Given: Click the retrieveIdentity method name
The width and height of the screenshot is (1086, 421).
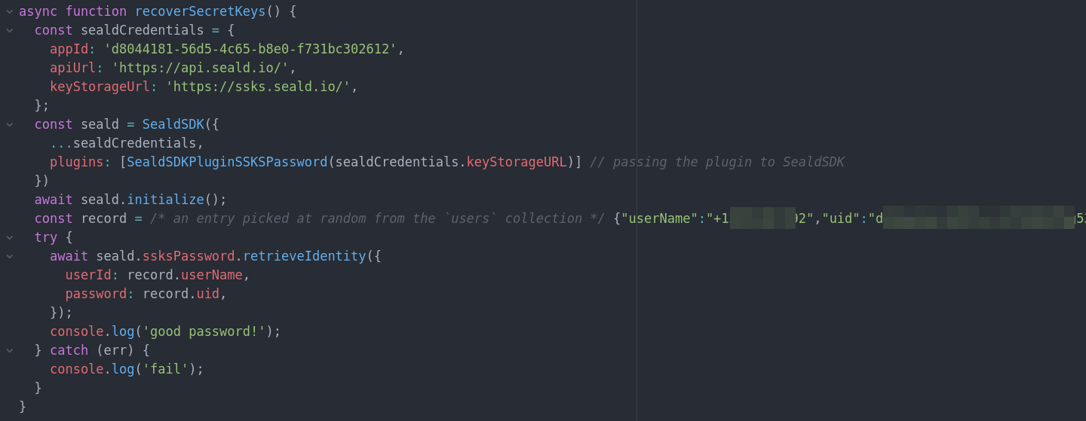Looking at the screenshot, I should (x=304, y=256).
